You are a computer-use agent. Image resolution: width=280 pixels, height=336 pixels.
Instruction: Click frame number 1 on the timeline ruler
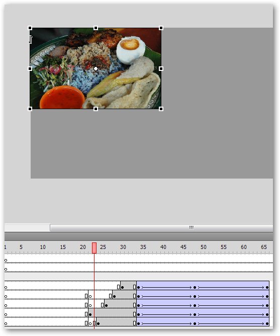(6, 247)
